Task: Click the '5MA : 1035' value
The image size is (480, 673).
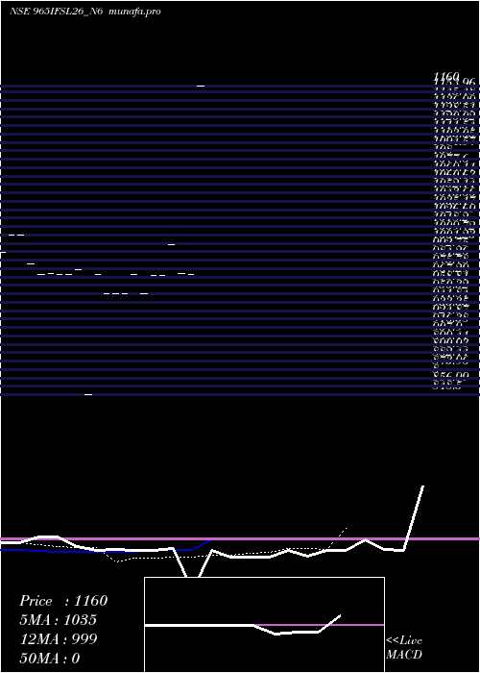Action: (59, 620)
